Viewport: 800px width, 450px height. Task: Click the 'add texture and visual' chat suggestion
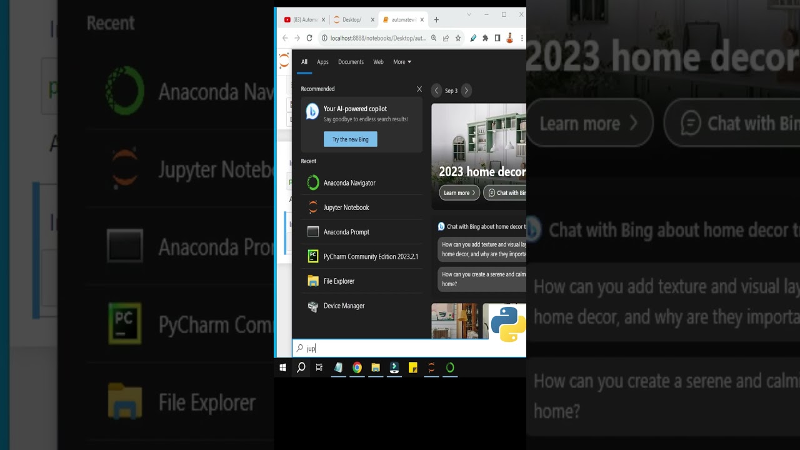coord(482,249)
